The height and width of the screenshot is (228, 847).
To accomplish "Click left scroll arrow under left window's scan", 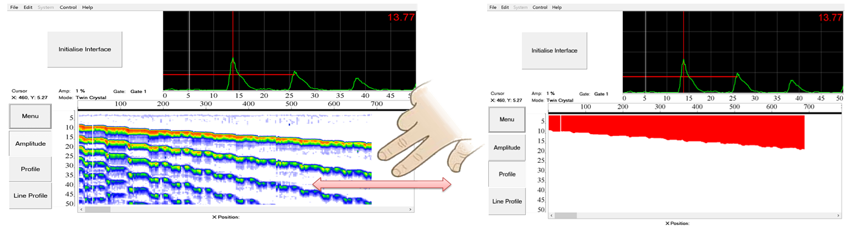I will click(81, 209).
